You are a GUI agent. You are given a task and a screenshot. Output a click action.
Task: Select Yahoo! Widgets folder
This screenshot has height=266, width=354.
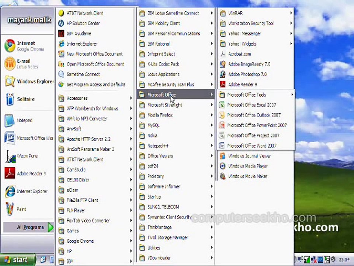(256, 44)
